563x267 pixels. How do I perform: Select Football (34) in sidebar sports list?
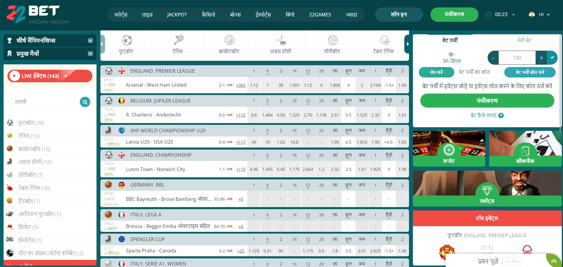tap(50, 123)
